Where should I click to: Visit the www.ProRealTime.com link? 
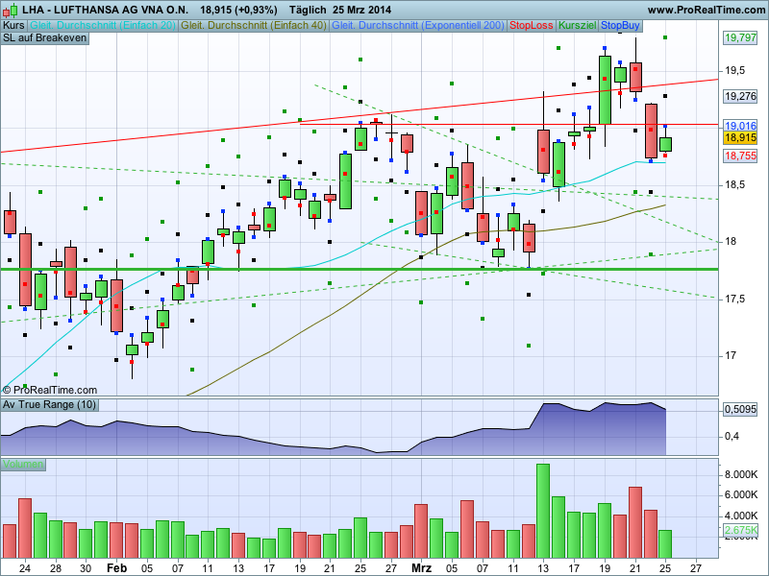click(707, 10)
